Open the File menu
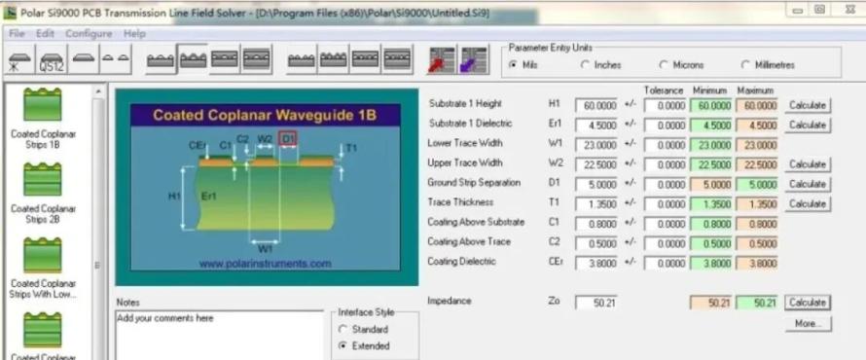This screenshot has height=360, width=866. tap(18, 34)
